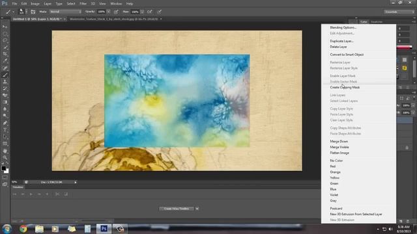
Task: Select the Healing Brush tool
Action: click(5, 68)
